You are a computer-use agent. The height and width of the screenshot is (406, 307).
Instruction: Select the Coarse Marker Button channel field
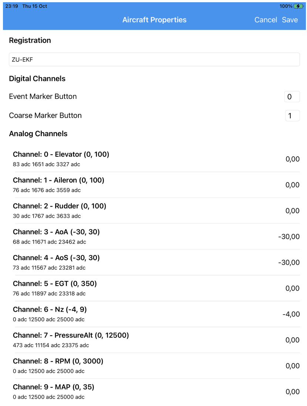[292, 116]
